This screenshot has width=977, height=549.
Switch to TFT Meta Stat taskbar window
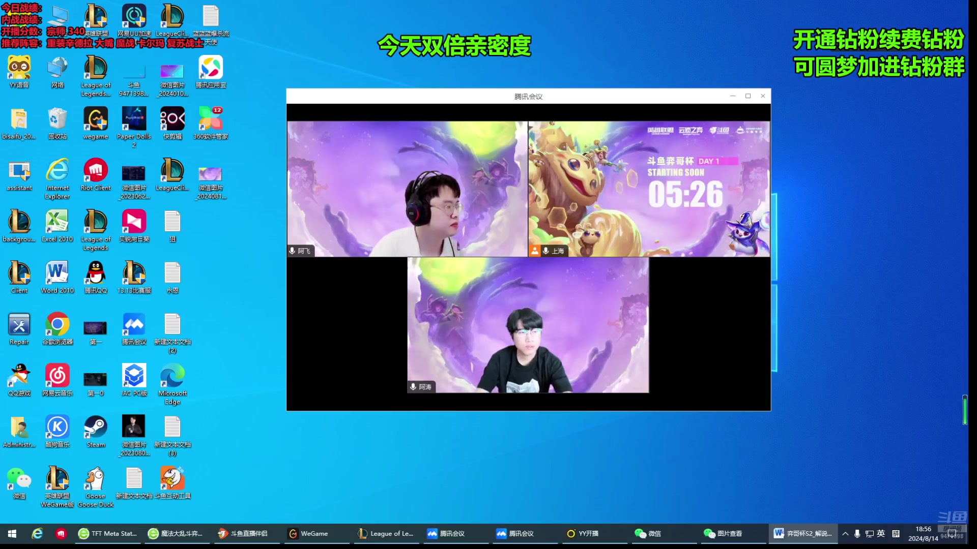pos(108,533)
